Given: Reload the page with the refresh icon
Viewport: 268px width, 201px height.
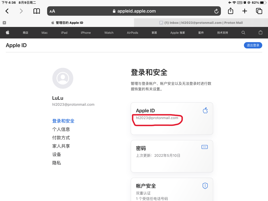Looking at the screenshot, I should (x=216, y=11).
